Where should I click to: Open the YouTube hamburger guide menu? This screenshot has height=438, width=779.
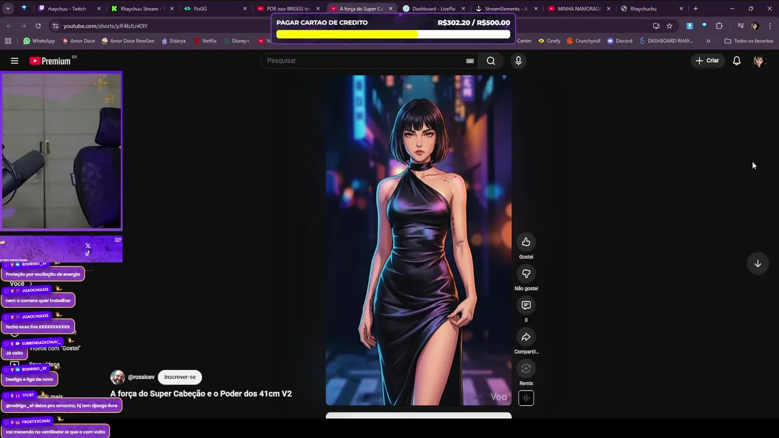pos(15,61)
